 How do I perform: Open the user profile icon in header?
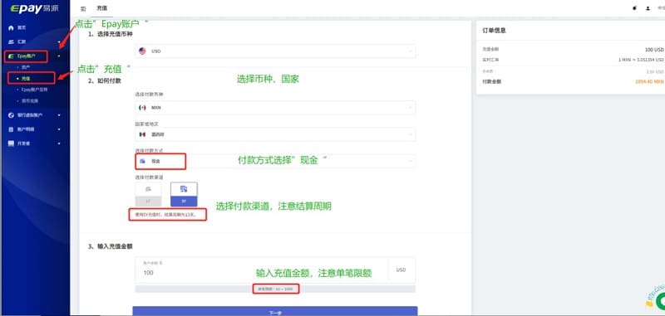coord(648,8)
